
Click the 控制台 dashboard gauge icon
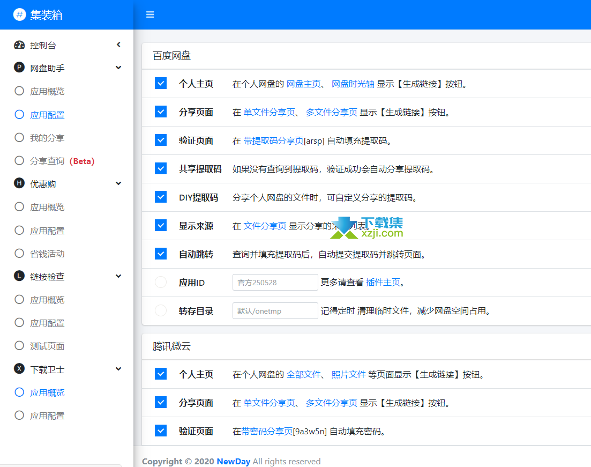click(19, 45)
